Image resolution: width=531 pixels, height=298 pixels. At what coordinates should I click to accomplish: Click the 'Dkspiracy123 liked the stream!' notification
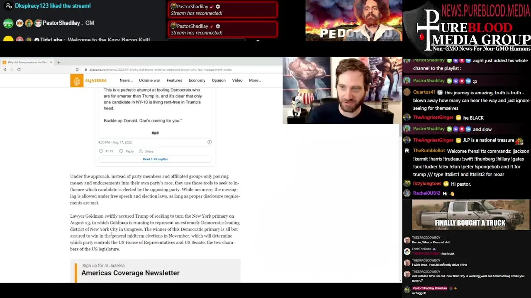[x=53, y=6]
